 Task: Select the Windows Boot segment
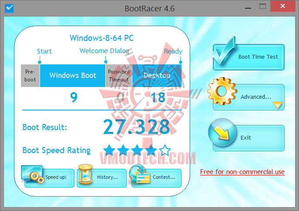(73, 76)
